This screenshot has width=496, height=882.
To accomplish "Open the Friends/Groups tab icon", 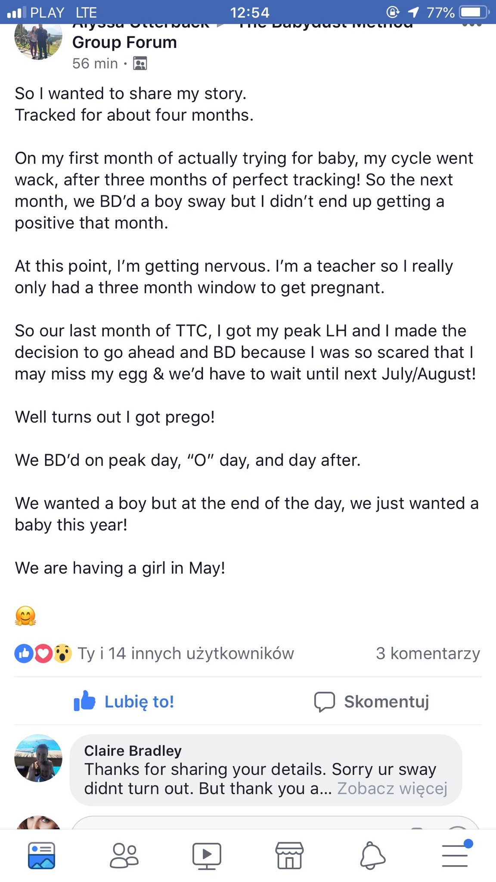I will pyautogui.click(x=124, y=855).
